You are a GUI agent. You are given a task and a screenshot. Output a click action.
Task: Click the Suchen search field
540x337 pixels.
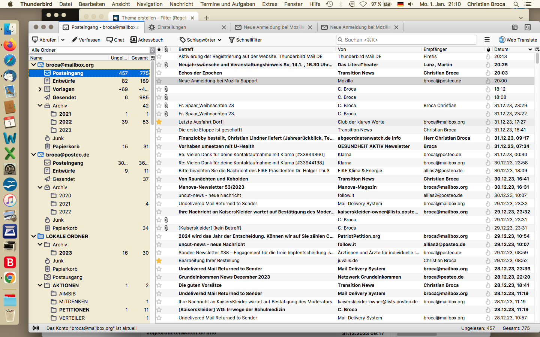tap(406, 40)
